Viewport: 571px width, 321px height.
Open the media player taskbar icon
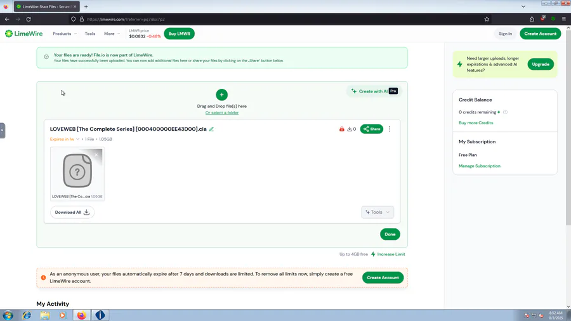pyautogui.click(x=63, y=315)
